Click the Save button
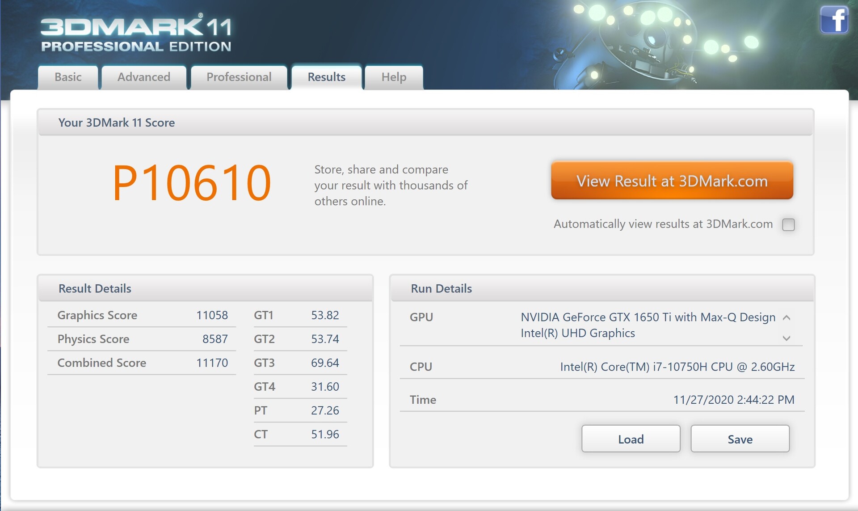The image size is (858, 511). [x=740, y=439]
